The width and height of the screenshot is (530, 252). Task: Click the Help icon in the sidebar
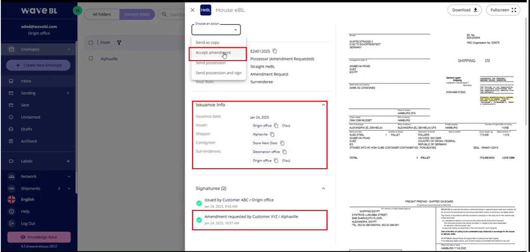tap(12, 211)
